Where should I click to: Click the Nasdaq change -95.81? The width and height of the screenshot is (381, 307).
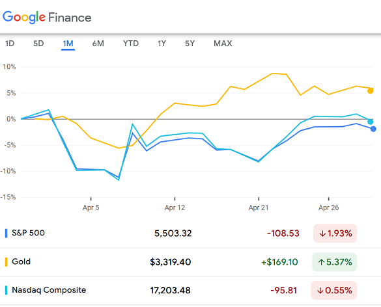point(283,291)
